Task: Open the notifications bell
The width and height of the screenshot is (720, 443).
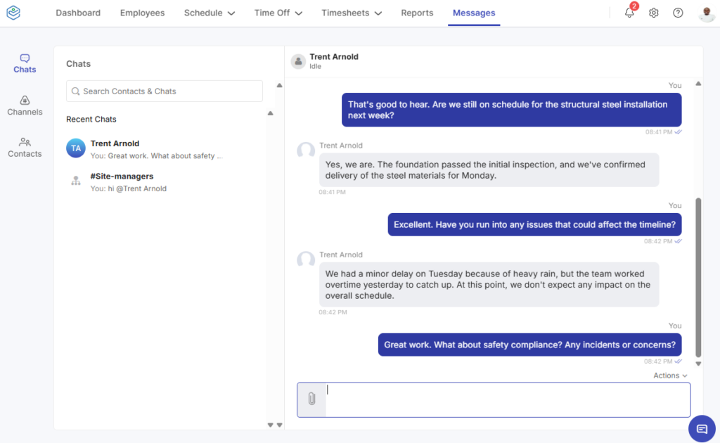Action: coord(629,13)
